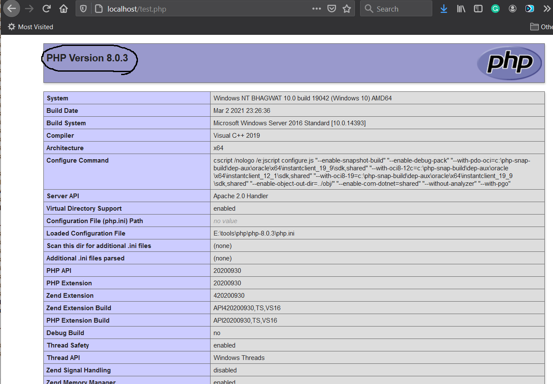553x384 pixels.
Task: Open Most Visited bookmarks folder
Action: [x=31, y=27]
